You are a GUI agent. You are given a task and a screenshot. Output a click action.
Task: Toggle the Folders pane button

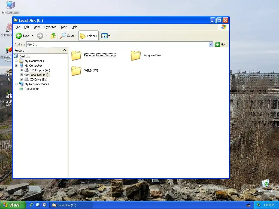89,36
